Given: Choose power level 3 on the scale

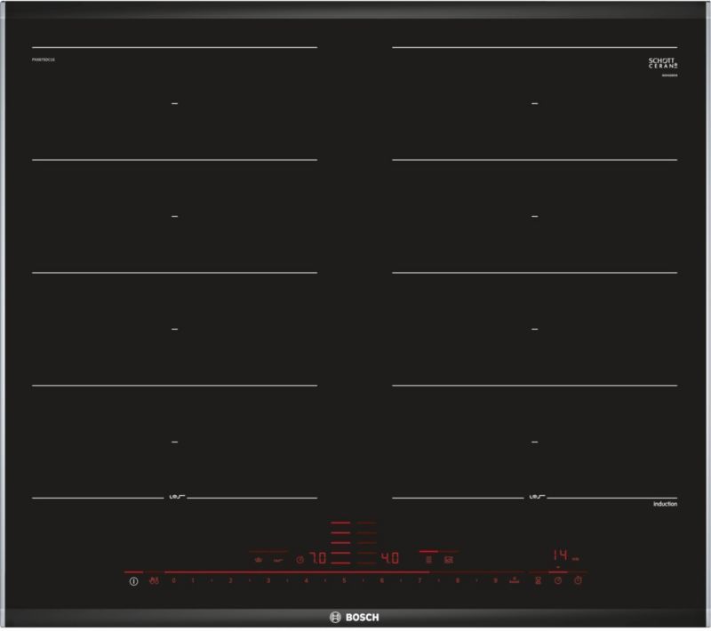Looking at the screenshot, I should point(268,580).
